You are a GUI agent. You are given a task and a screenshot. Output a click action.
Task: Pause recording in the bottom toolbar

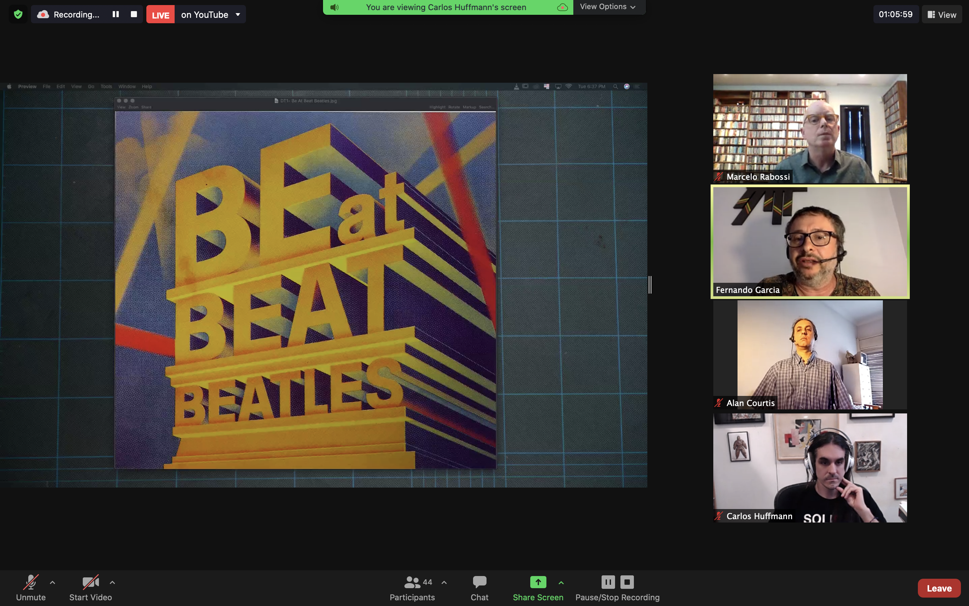click(x=608, y=582)
